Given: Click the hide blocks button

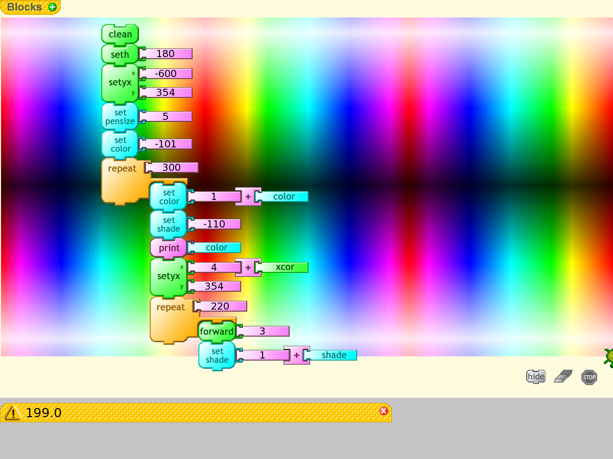Looking at the screenshot, I should coord(536,377).
